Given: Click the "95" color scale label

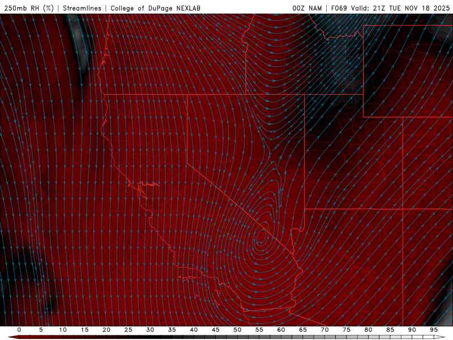Looking at the screenshot, I should pyautogui.click(x=434, y=330).
